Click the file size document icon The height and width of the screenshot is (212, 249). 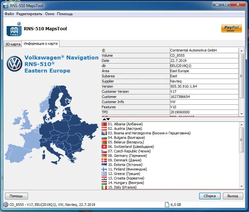(167, 205)
